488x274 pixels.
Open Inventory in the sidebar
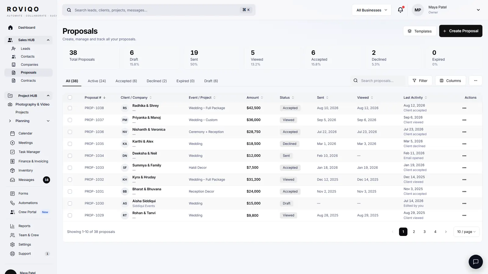26,170
